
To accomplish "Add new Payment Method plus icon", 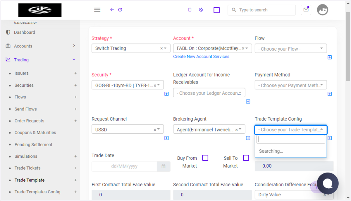I will [330, 94].
